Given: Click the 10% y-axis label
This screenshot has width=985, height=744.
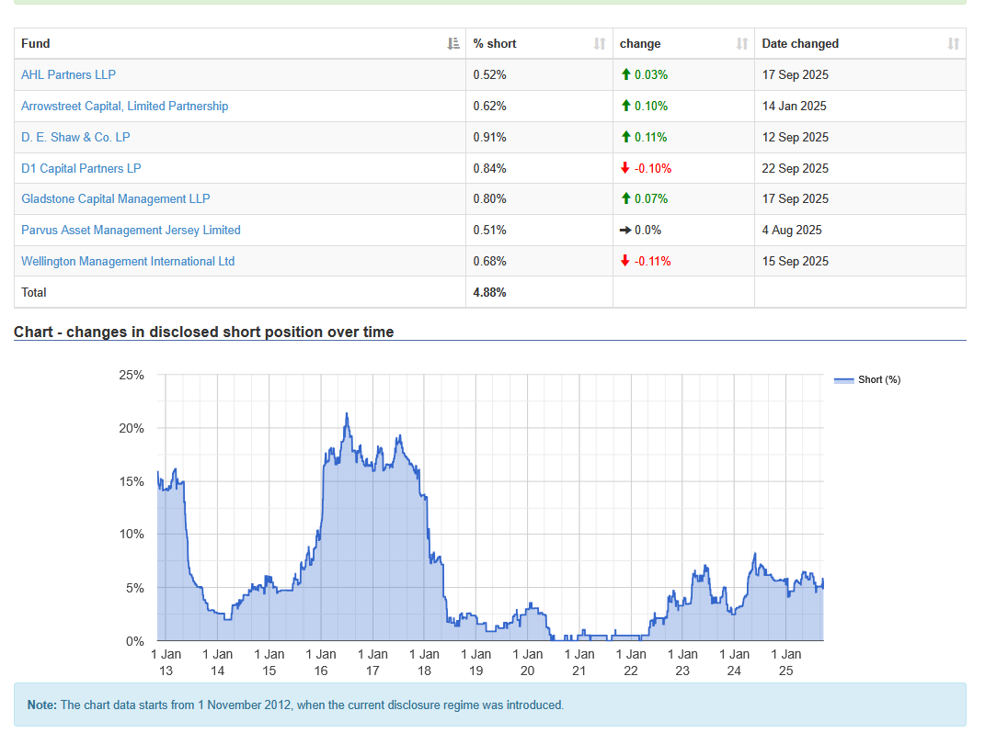Looking at the screenshot, I should point(132,535).
